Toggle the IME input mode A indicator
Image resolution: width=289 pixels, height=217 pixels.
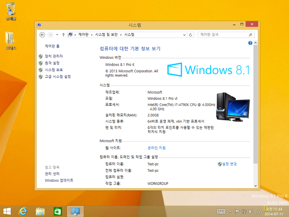[258, 212]
